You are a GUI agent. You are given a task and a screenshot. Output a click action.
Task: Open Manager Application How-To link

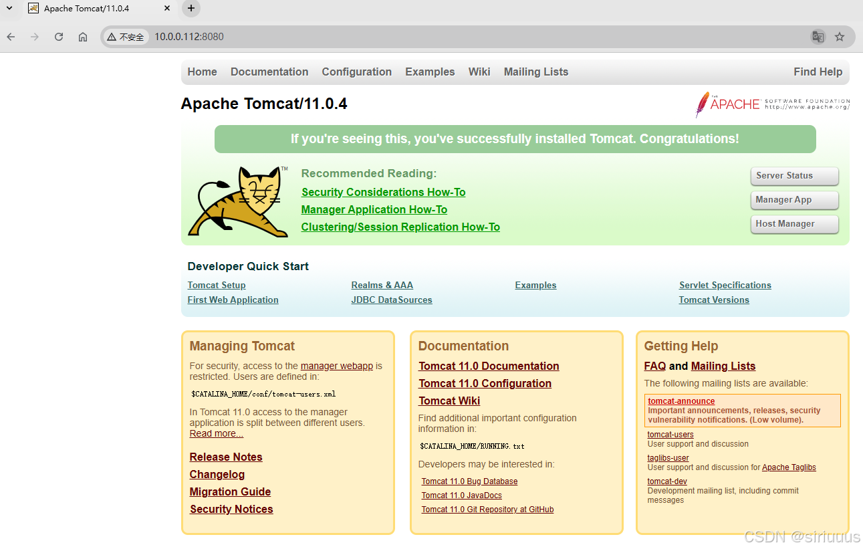[x=374, y=209]
